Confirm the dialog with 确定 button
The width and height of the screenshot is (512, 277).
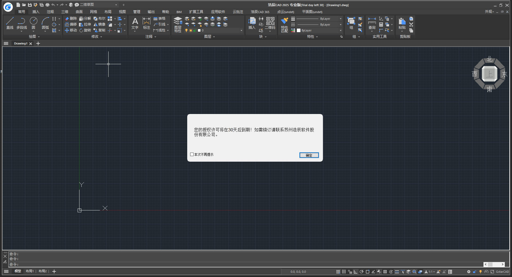point(309,155)
